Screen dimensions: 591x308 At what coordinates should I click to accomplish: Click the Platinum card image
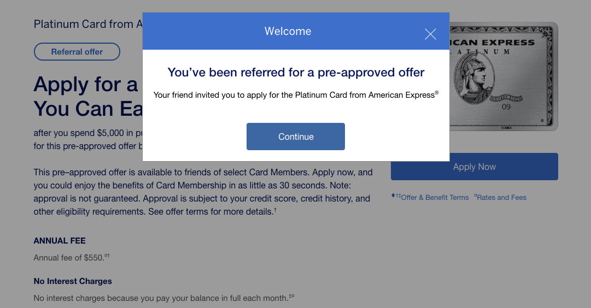point(504,76)
